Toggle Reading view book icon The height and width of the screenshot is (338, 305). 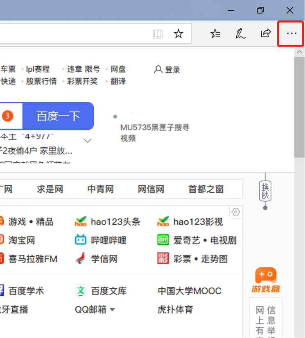(x=158, y=34)
